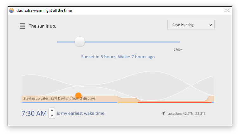Open the Cave Painting preset dropdown
241x136 pixels.
pyautogui.click(x=191, y=25)
